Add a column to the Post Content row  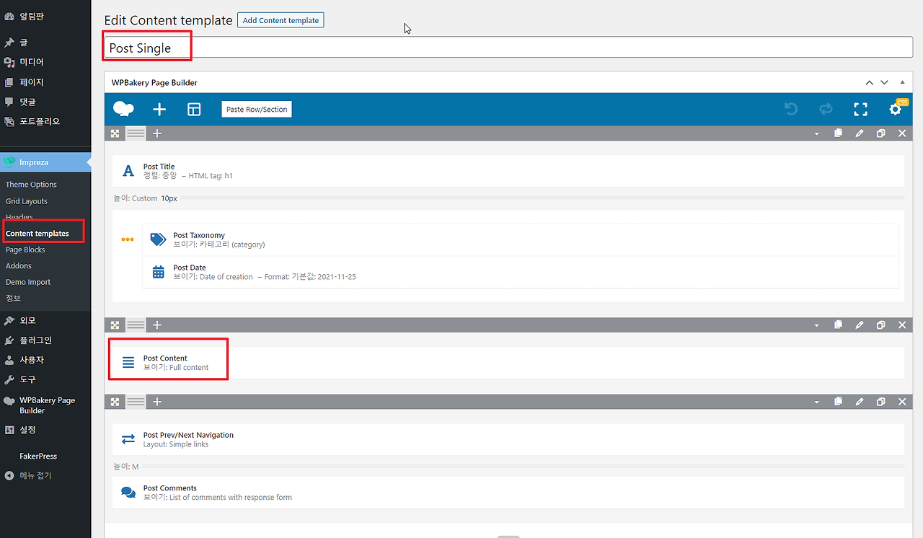[x=157, y=325]
